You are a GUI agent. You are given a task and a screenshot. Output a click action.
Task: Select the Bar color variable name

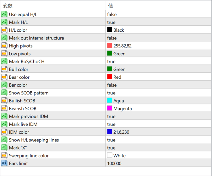(18, 85)
